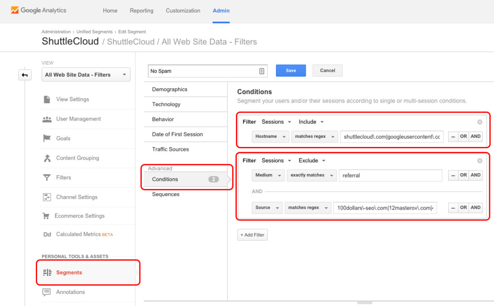Open the All Web Site Data - Filters view dropdown
The width and height of the screenshot is (494, 306).
(86, 75)
